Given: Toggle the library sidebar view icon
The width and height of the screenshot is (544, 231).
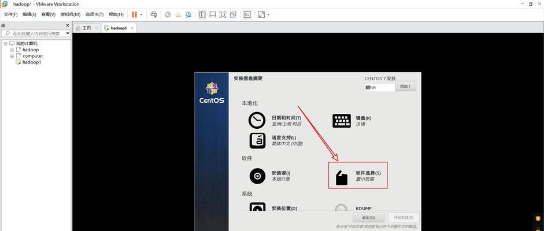Looking at the screenshot, I should (x=202, y=14).
